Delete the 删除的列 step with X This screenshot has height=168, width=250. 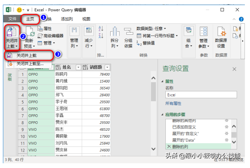click(x=169, y=146)
